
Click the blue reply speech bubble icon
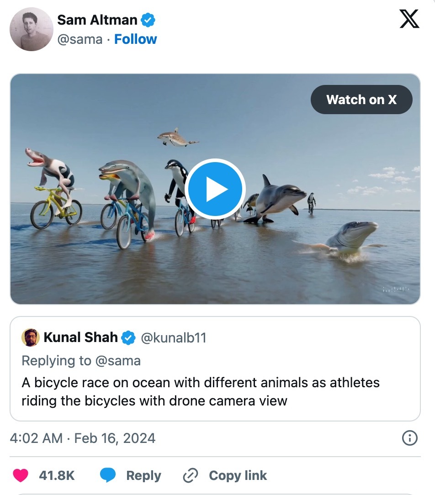click(108, 475)
